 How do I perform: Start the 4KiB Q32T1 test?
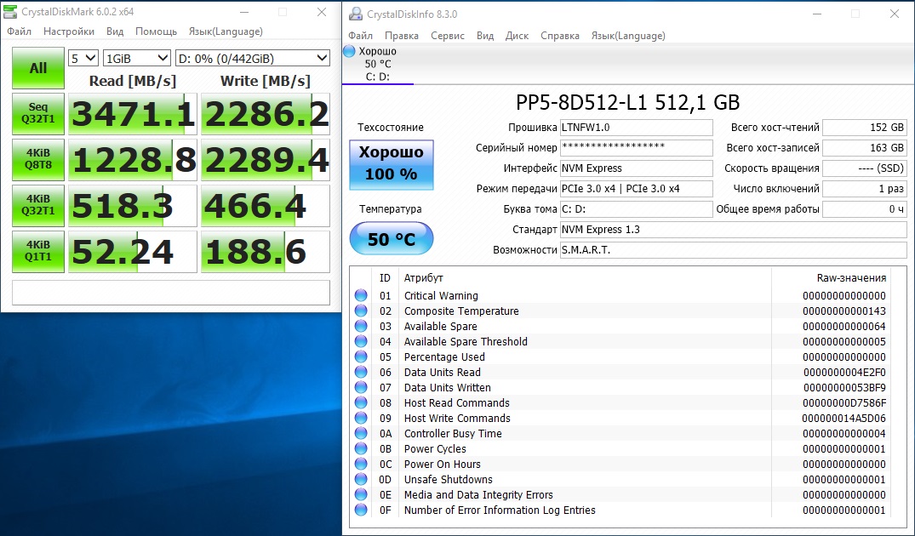(x=38, y=205)
